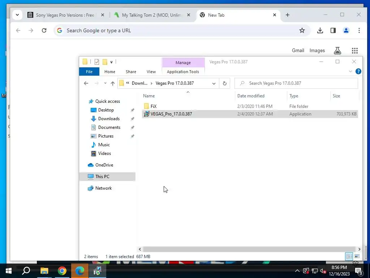Open Network in navigation pane
Image resolution: width=370 pixels, height=278 pixels.
click(x=103, y=188)
